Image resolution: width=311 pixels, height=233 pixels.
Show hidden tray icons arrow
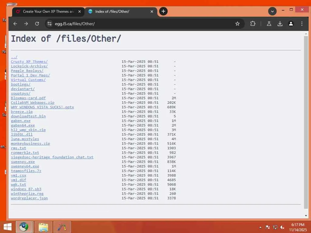(260, 227)
